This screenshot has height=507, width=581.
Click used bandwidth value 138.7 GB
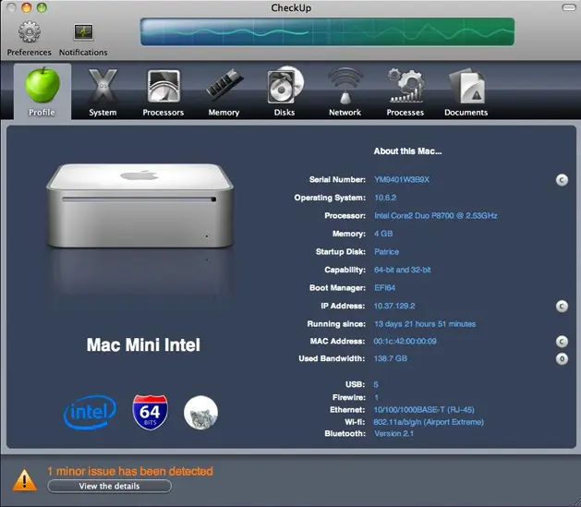tap(390, 358)
